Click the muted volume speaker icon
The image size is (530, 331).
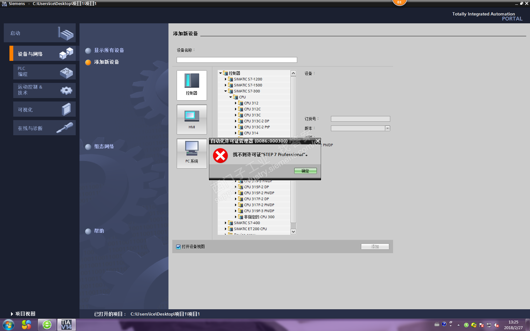(x=497, y=325)
